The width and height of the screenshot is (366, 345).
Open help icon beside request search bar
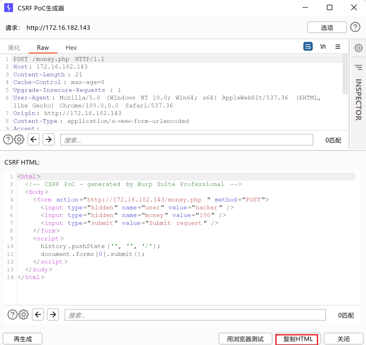point(8,140)
